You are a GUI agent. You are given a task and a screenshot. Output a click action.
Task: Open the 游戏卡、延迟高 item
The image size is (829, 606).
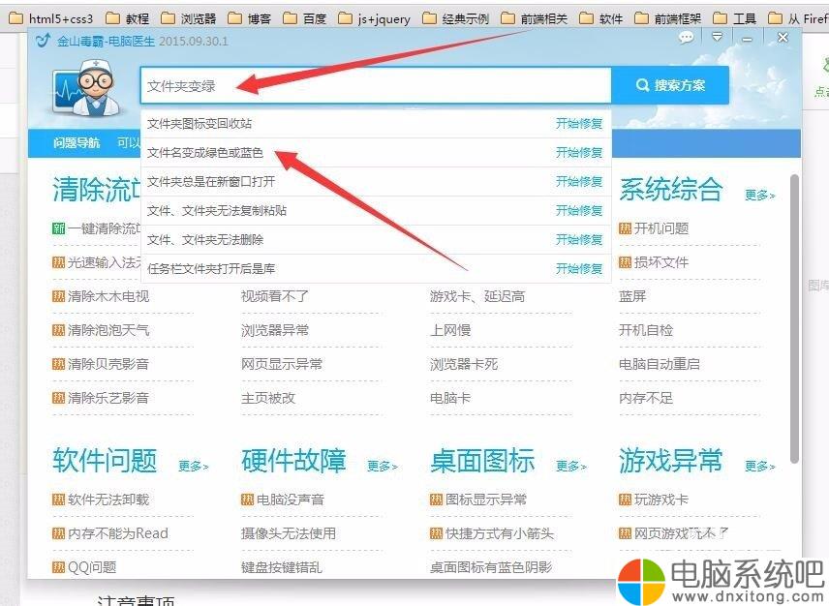pos(477,296)
